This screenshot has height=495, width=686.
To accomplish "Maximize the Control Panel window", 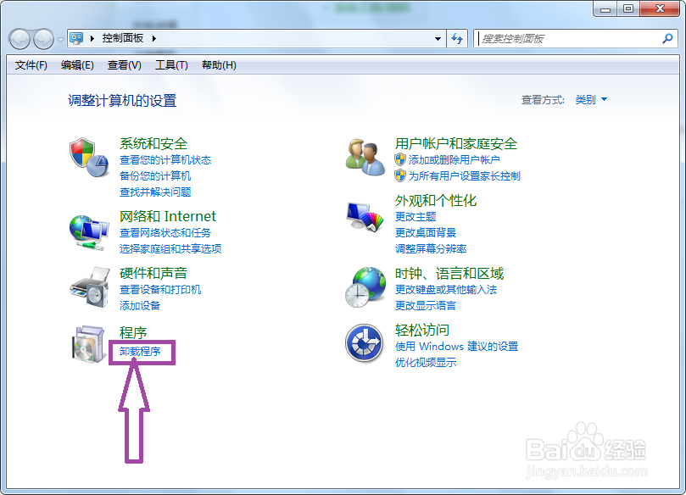I will pyautogui.click(x=628, y=8).
